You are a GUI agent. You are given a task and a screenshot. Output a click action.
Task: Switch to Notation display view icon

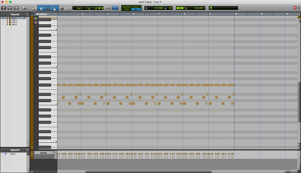point(25,8)
